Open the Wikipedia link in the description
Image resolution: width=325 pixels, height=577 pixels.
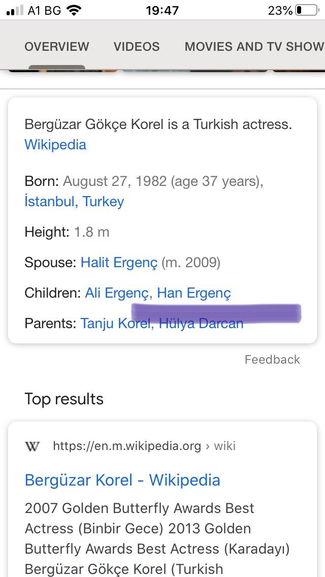pyautogui.click(x=55, y=145)
